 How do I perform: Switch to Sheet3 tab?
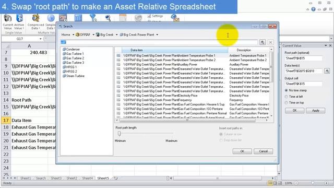[56, 178]
